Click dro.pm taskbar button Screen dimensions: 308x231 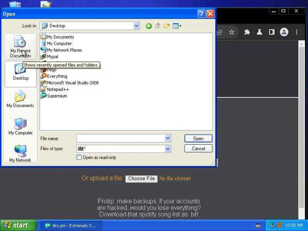click(72, 226)
